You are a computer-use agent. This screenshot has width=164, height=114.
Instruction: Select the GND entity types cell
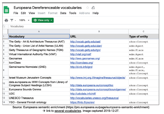point(143,70)
